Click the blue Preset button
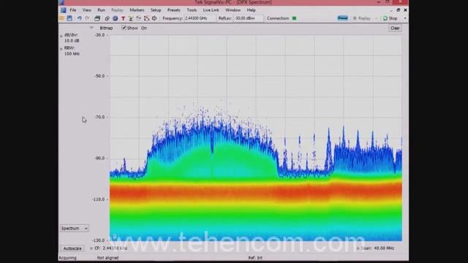This screenshot has height=263, width=468. [x=343, y=18]
